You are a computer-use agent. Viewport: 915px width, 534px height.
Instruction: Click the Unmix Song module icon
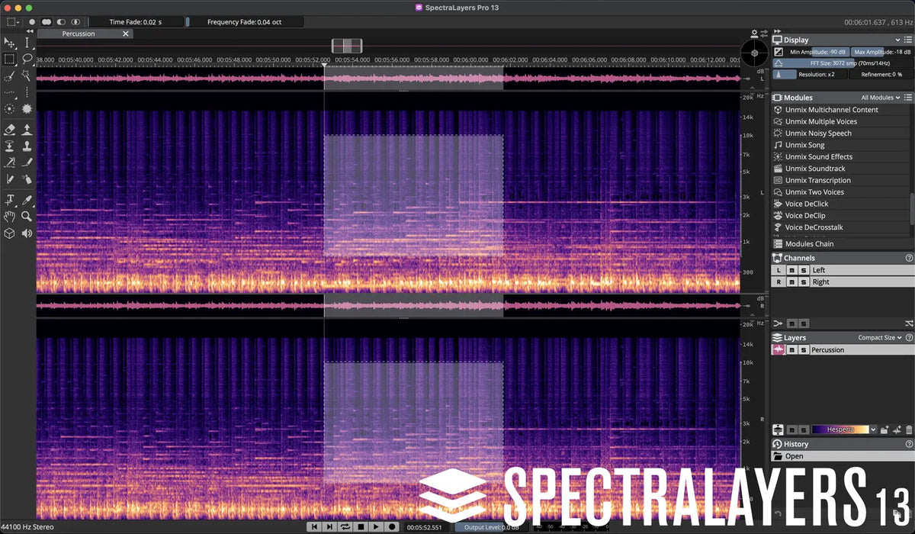tap(778, 145)
